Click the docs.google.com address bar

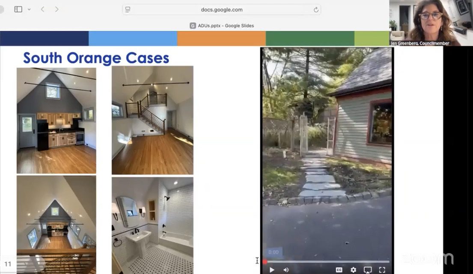(x=221, y=10)
